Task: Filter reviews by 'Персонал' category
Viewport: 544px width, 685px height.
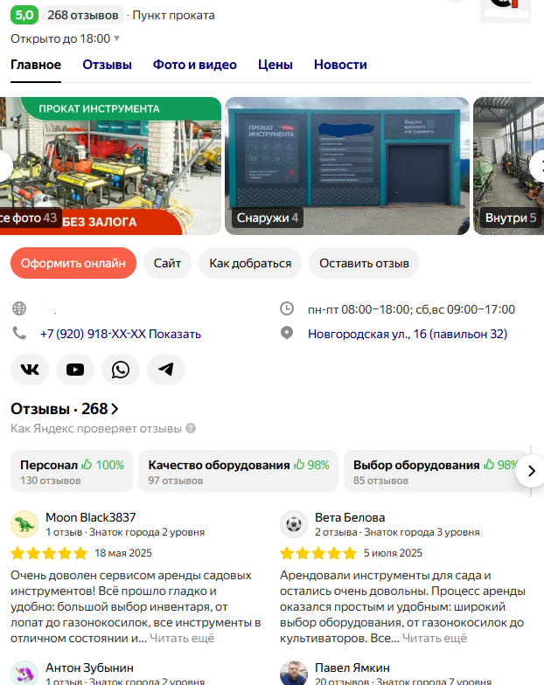Action: tap(72, 471)
